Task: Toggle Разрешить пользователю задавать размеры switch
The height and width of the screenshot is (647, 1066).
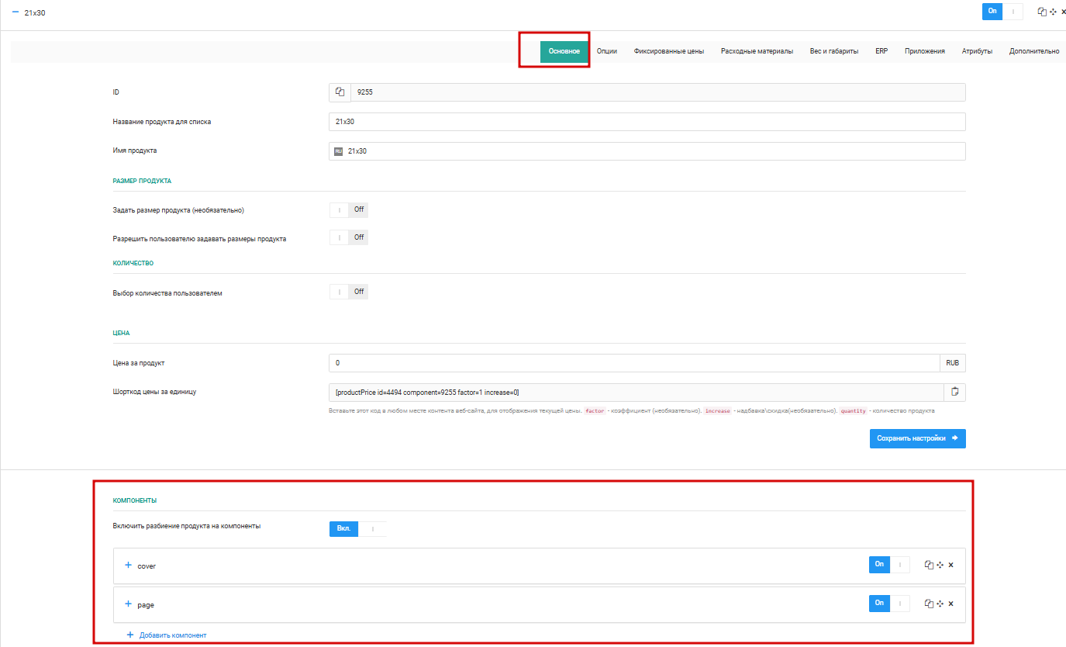Action: click(348, 237)
